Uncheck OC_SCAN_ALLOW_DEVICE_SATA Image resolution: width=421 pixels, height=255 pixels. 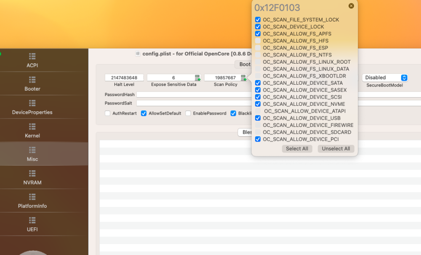click(x=258, y=83)
